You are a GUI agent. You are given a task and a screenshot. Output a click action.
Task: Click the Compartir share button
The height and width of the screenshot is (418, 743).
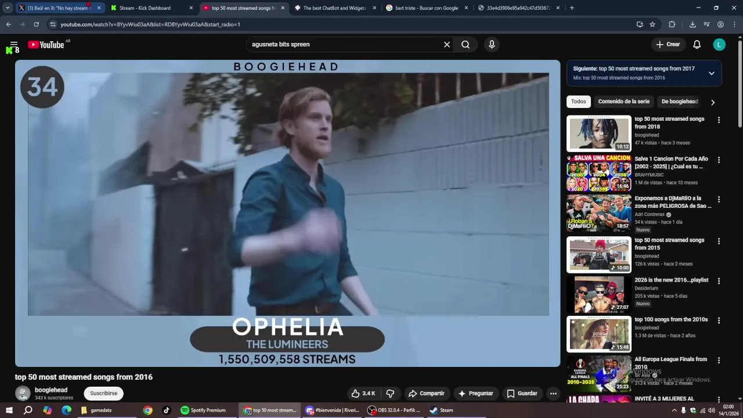pos(426,393)
